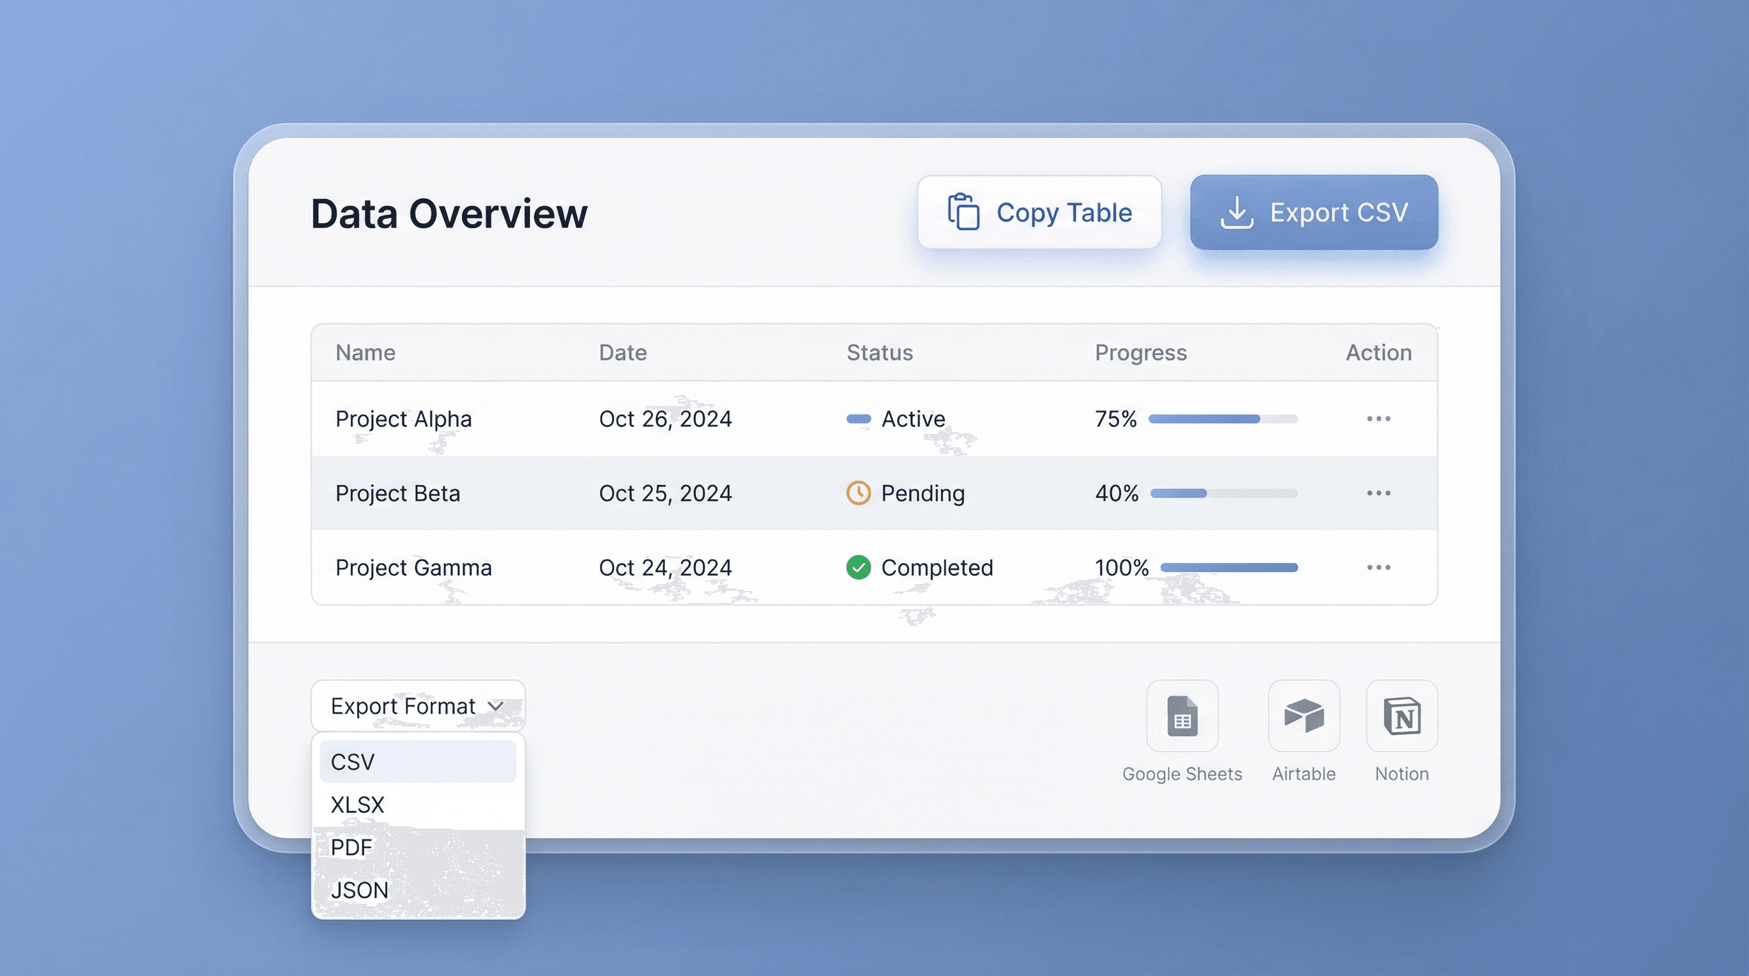Click the download arrow on Export CSV

click(x=1236, y=212)
